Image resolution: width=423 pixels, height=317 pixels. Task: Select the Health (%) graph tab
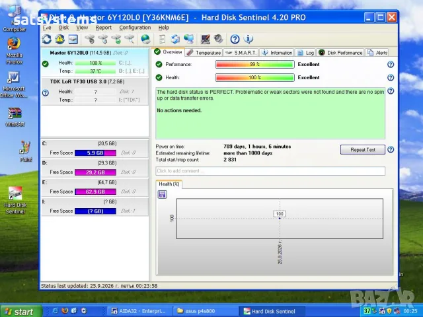[x=169, y=184]
